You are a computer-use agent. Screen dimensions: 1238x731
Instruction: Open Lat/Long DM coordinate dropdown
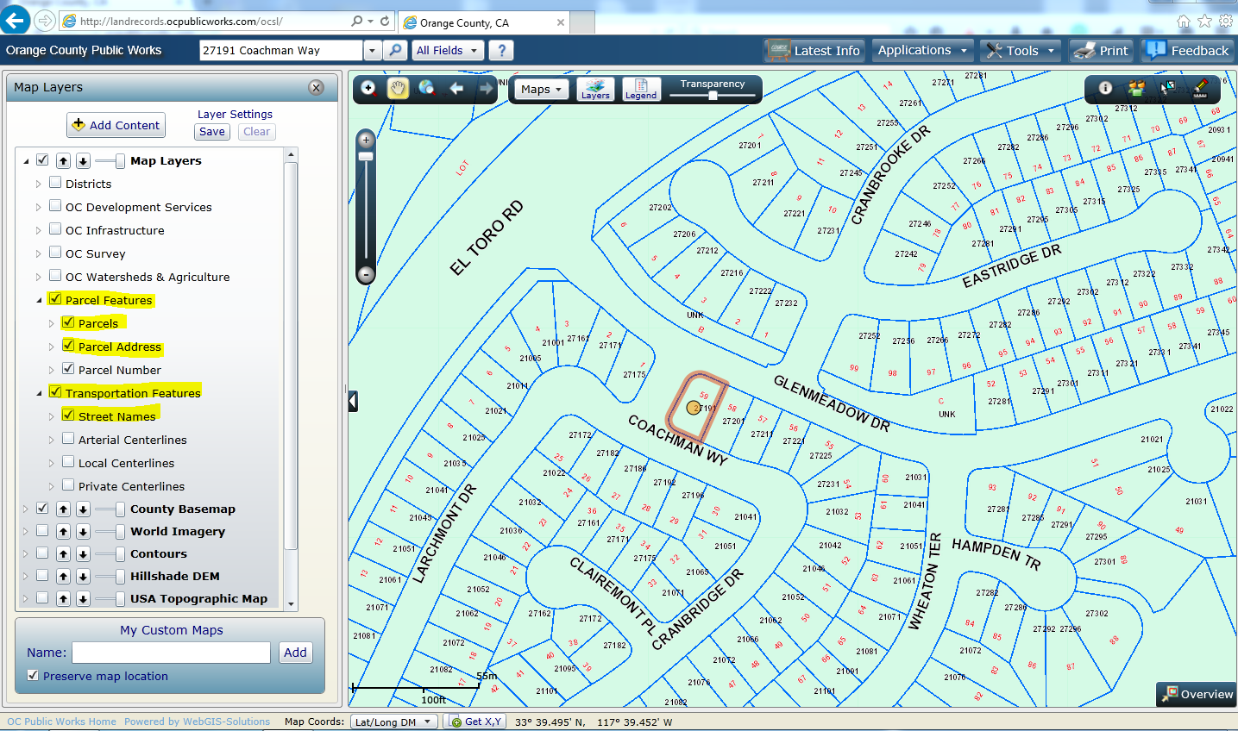pyautogui.click(x=393, y=722)
